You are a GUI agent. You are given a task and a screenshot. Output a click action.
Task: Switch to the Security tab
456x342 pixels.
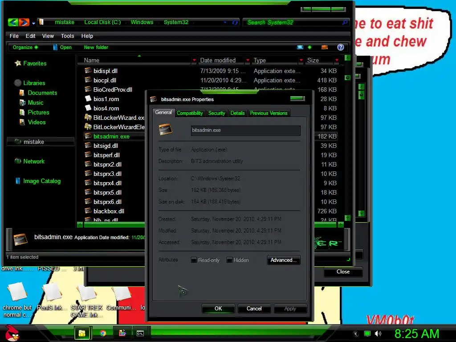click(x=217, y=113)
